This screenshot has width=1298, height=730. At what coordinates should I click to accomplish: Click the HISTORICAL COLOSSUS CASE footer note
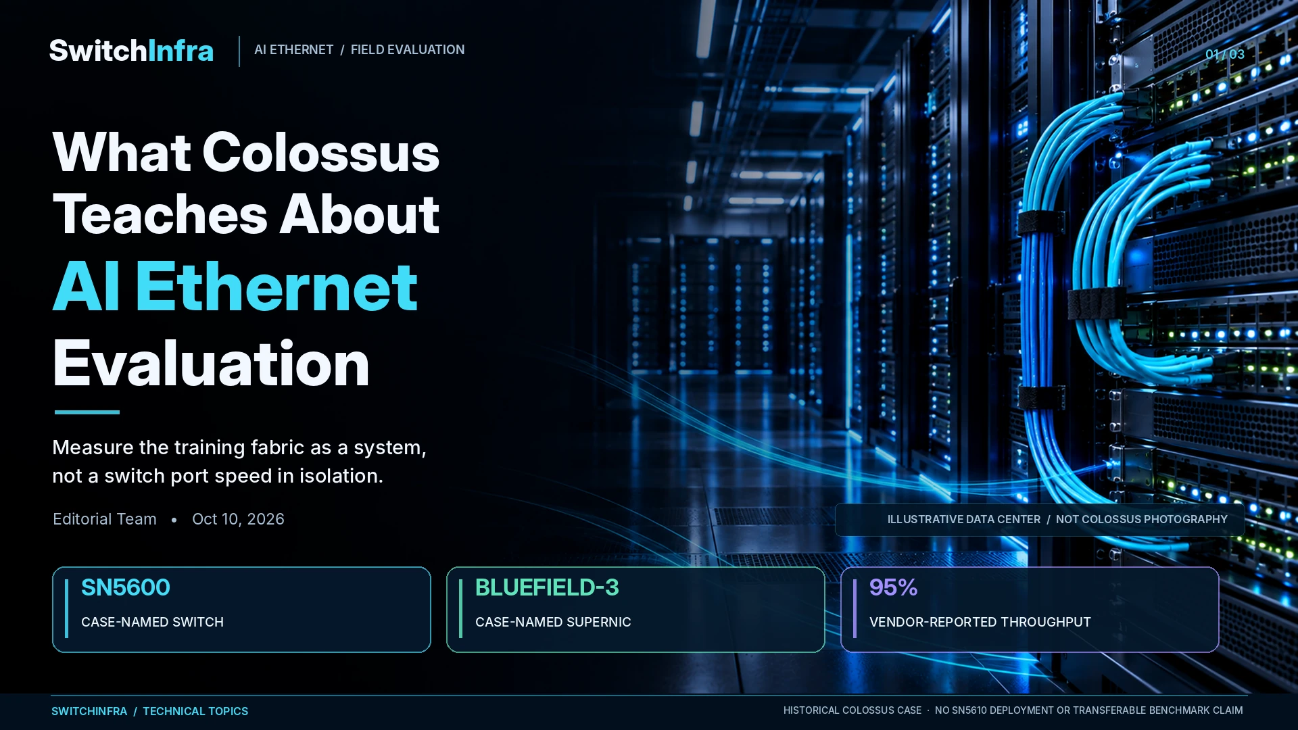click(852, 710)
